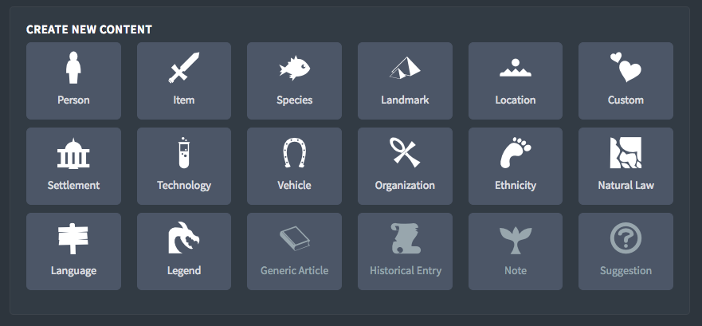Create a new Historical Entry

[405, 251]
